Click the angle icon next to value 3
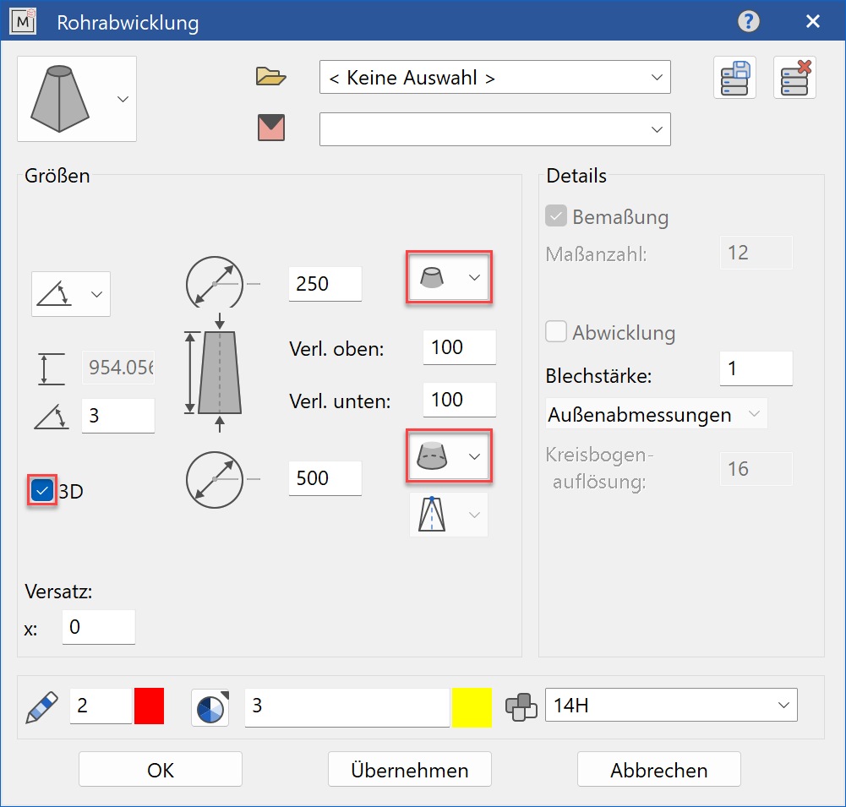Viewport: 846px width, 807px height. tap(52, 417)
